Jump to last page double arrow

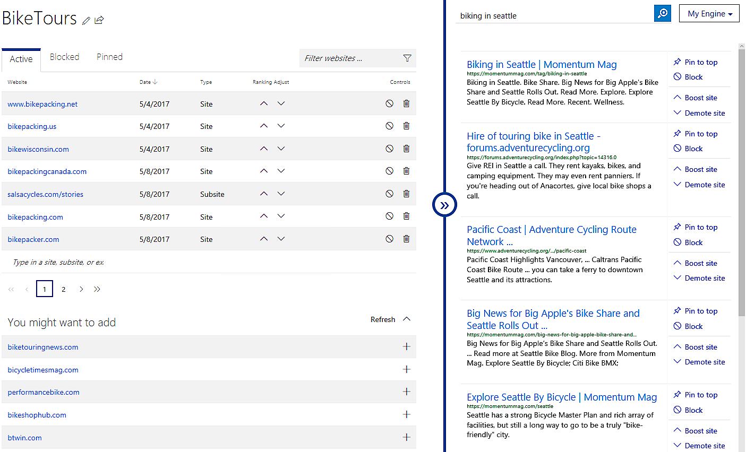[x=97, y=289]
